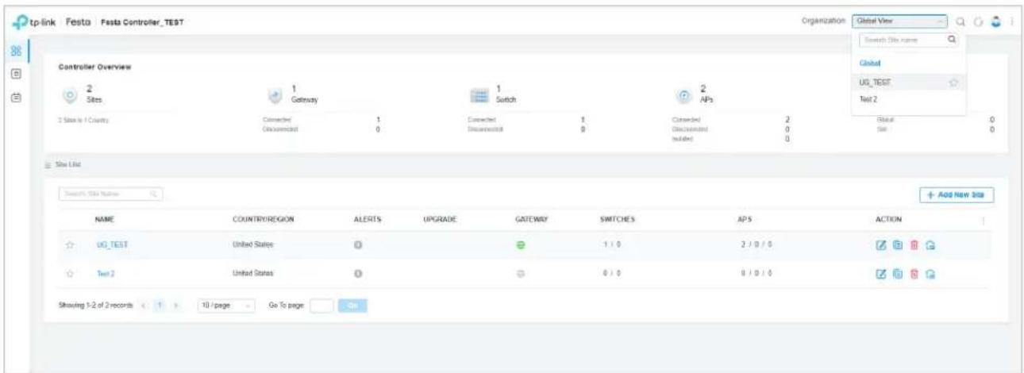1024x373 pixels.
Task: Open the user account avatar icon
Action: (995, 21)
